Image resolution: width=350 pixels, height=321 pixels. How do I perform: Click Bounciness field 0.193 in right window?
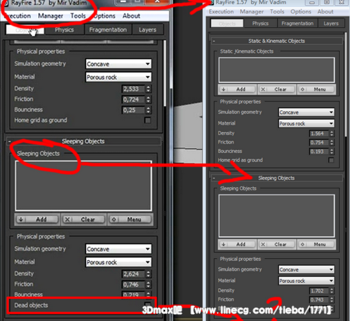pos(319,151)
